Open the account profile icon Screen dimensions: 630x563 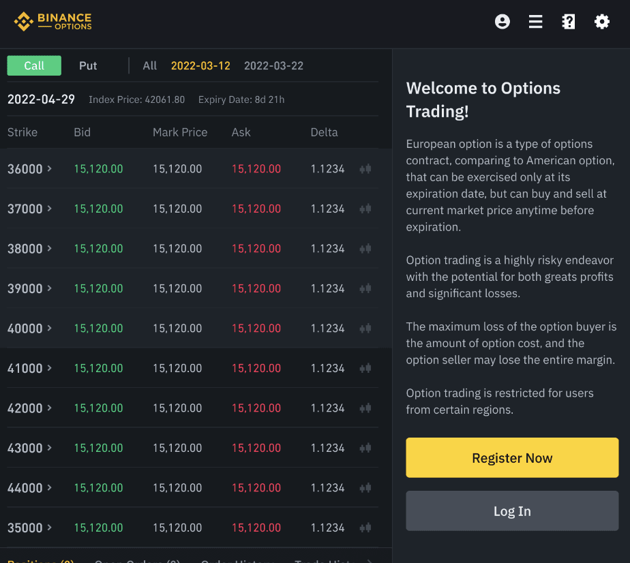point(502,22)
